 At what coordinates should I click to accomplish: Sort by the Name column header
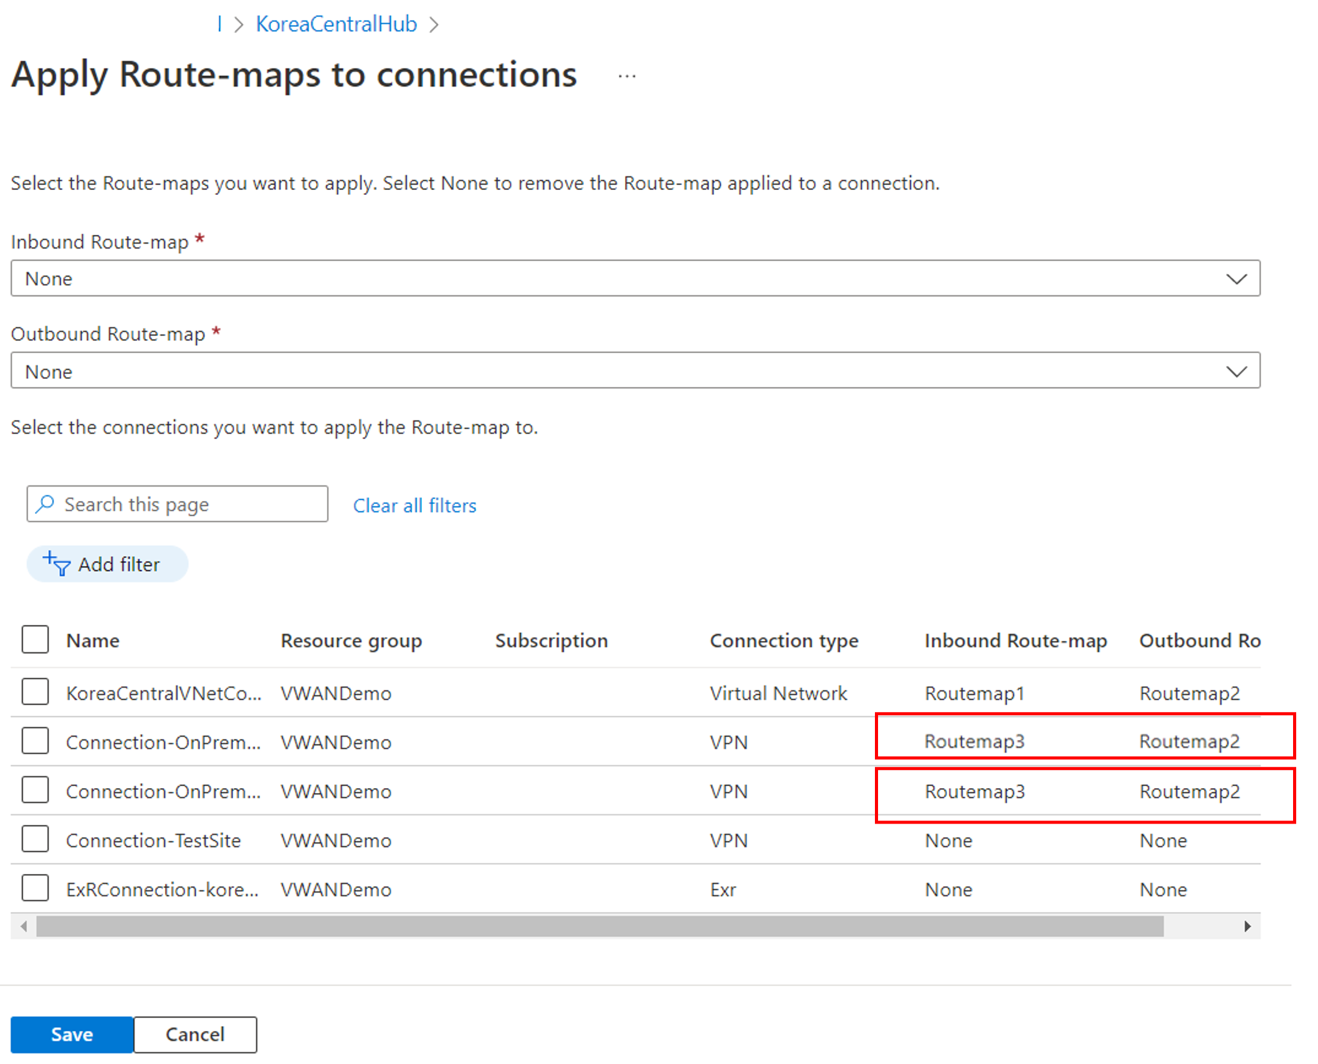point(93,640)
